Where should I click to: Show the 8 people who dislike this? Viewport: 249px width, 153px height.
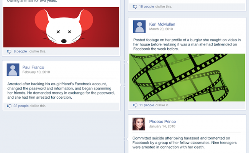point(20,51)
